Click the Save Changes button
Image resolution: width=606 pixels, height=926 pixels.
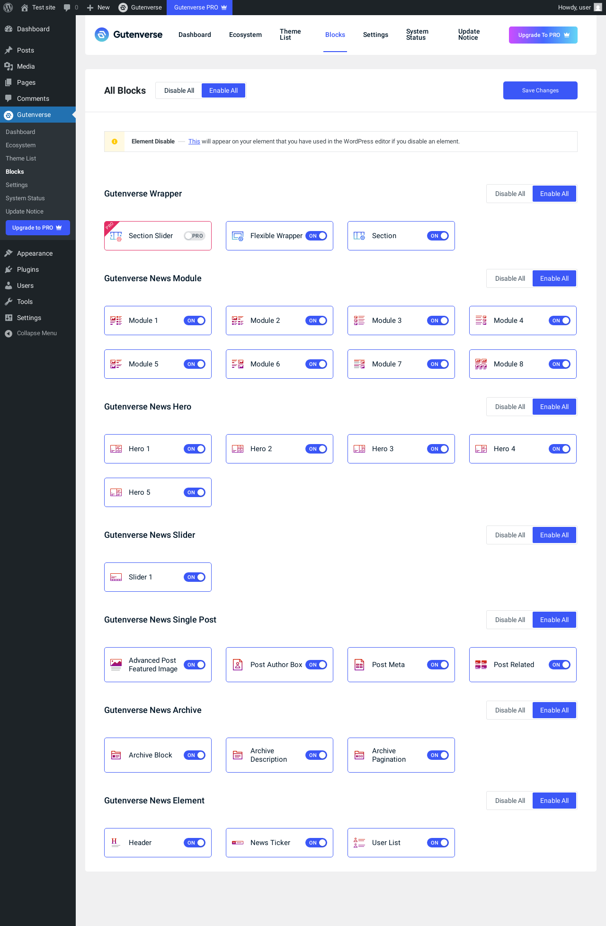click(x=540, y=90)
